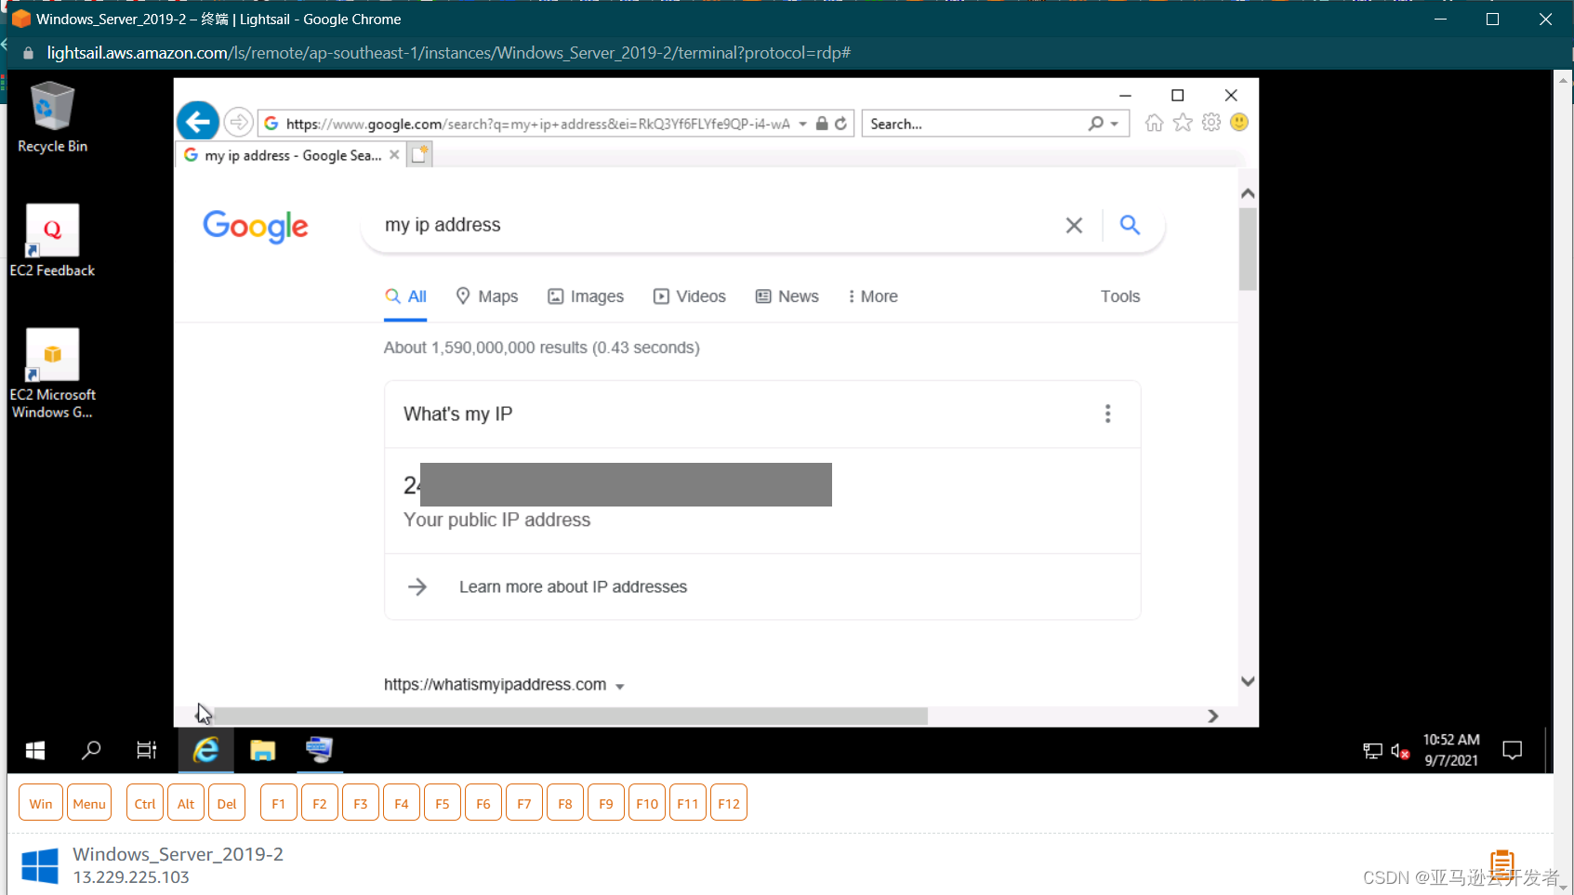Refresh the Internet Explorer page
Viewport: 1574px width, 895px height.
[x=841, y=124]
